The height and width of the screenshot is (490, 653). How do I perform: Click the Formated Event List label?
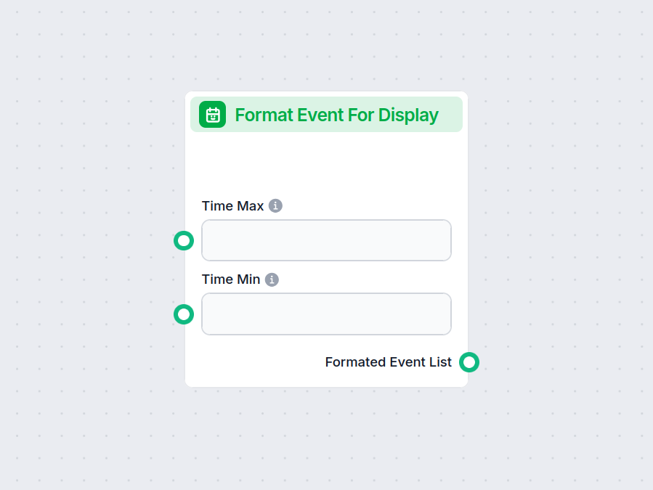coord(388,362)
